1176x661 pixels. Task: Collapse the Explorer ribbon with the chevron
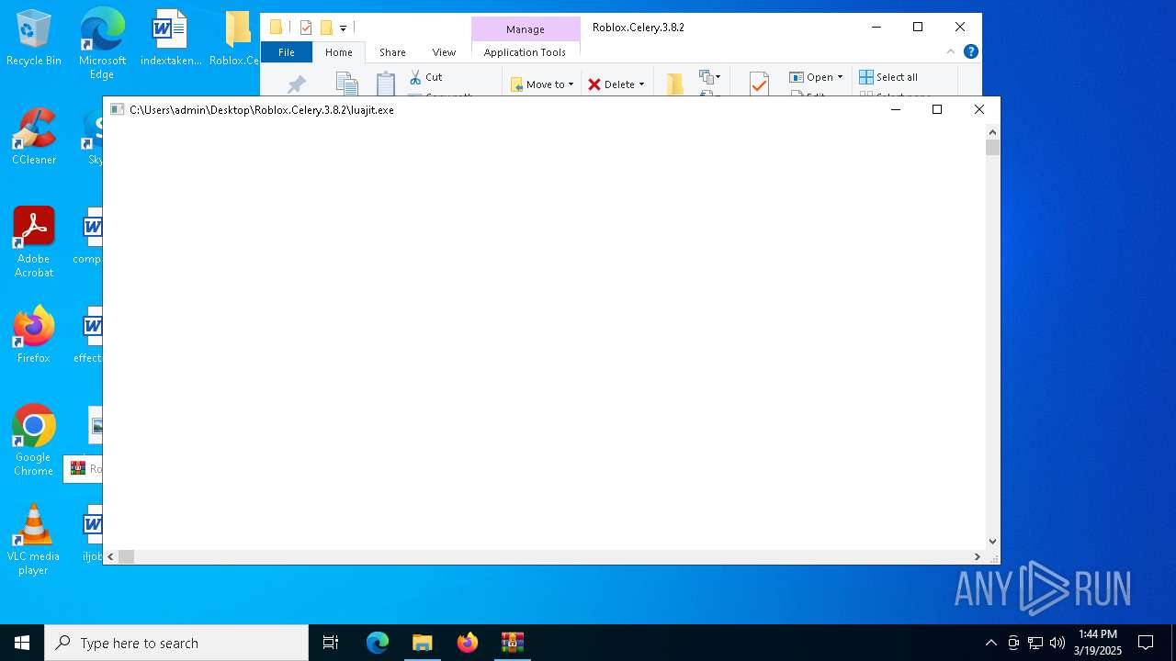pos(951,52)
